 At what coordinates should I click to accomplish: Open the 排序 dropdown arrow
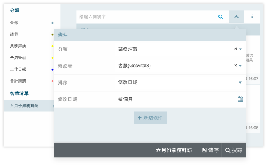click(x=240, y=82)
